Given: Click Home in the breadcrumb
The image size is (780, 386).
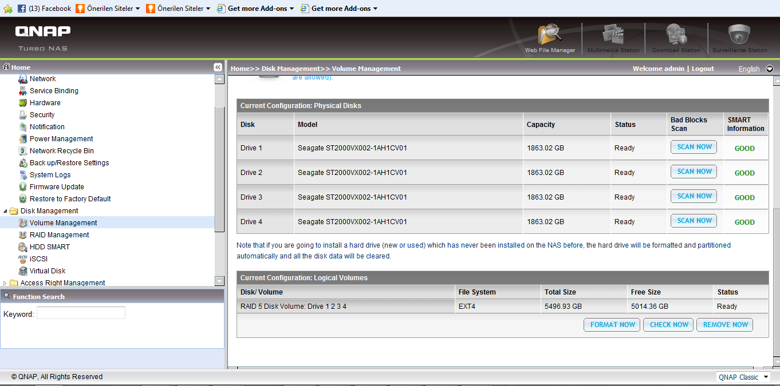Looking at the screenshot, I should pos(240,69).
